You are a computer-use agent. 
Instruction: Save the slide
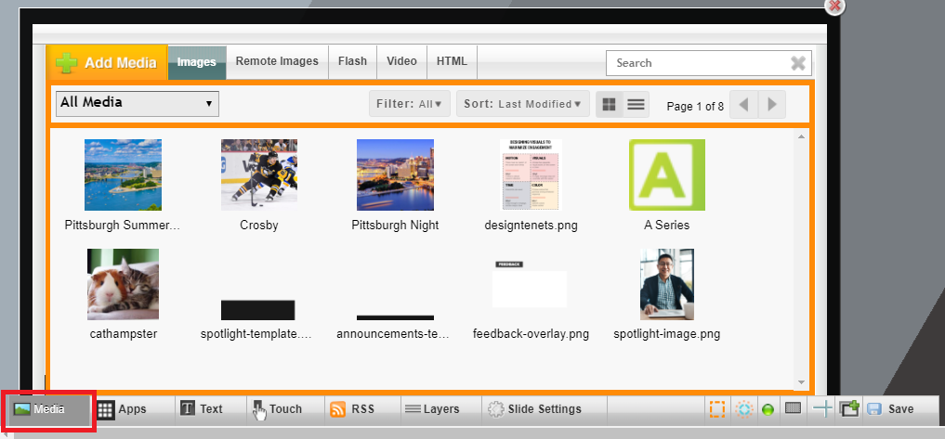891,409
